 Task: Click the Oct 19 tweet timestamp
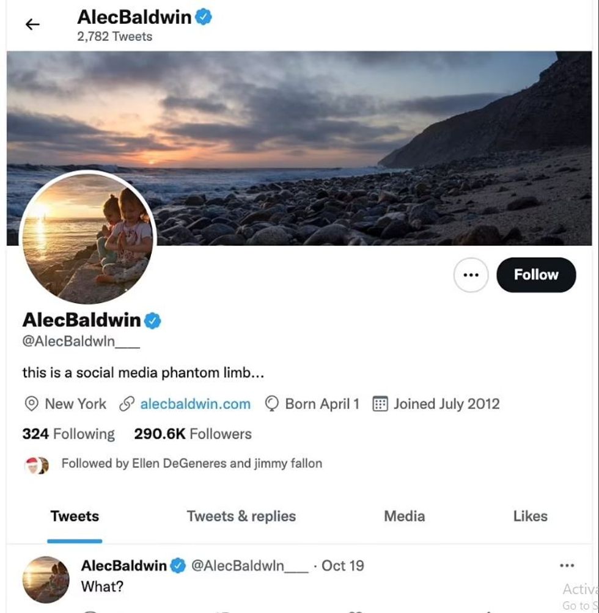pos(342,566)
